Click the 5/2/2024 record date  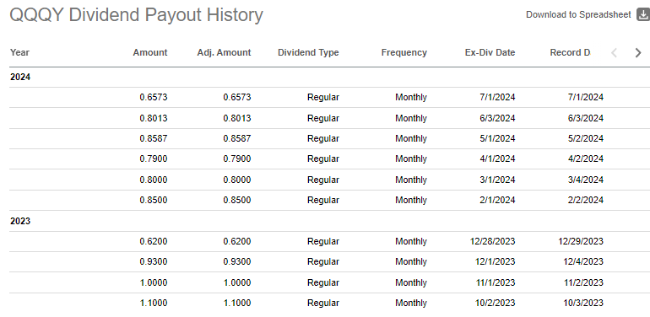pos(586,138)
